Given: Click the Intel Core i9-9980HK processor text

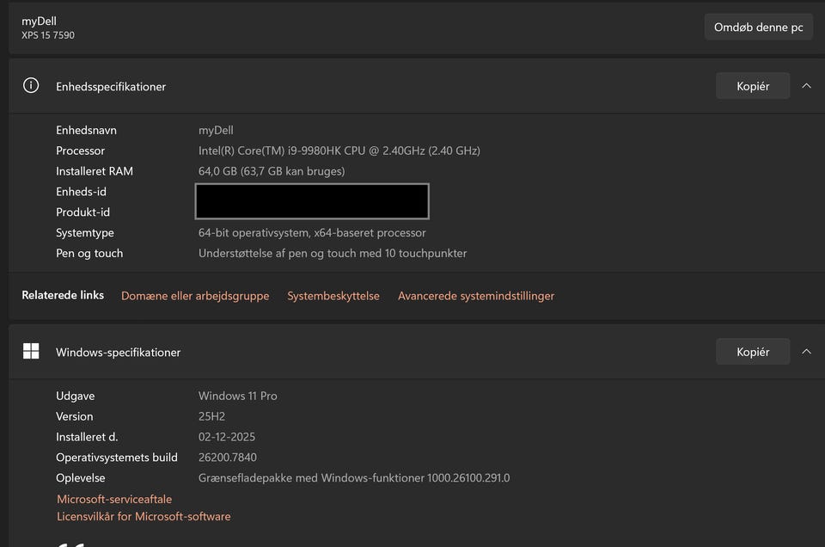Looking at the screenshot, I should [339, 151].
